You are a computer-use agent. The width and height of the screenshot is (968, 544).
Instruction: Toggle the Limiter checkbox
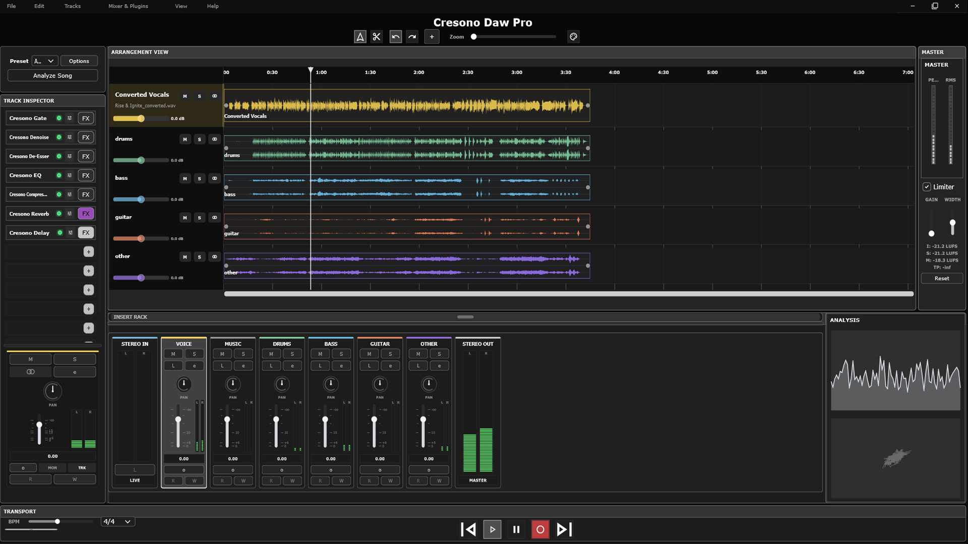pos(927,187)
